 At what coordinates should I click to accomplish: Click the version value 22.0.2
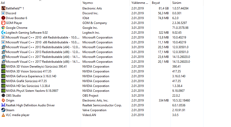click(x=176, y=96)
